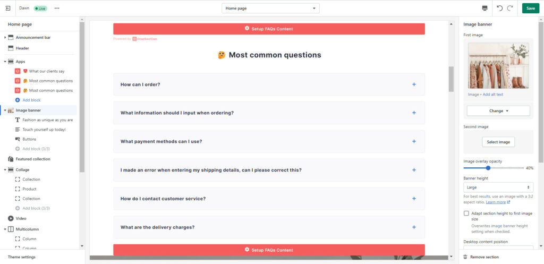This screenshot has height=264, width=544.
Task: Click the Image banner thumbnail icon in sidebar
Action: (x=11, y=110)
